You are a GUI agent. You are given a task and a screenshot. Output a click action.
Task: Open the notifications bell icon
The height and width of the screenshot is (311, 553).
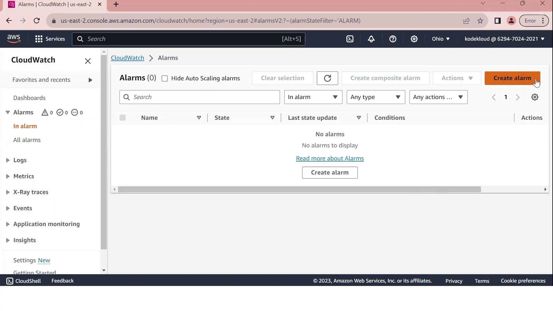click(371, 39)
